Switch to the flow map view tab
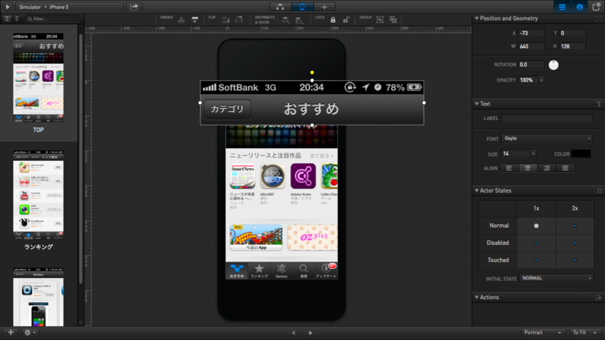Viewport: 605px width, 340px height. point(280,7)
